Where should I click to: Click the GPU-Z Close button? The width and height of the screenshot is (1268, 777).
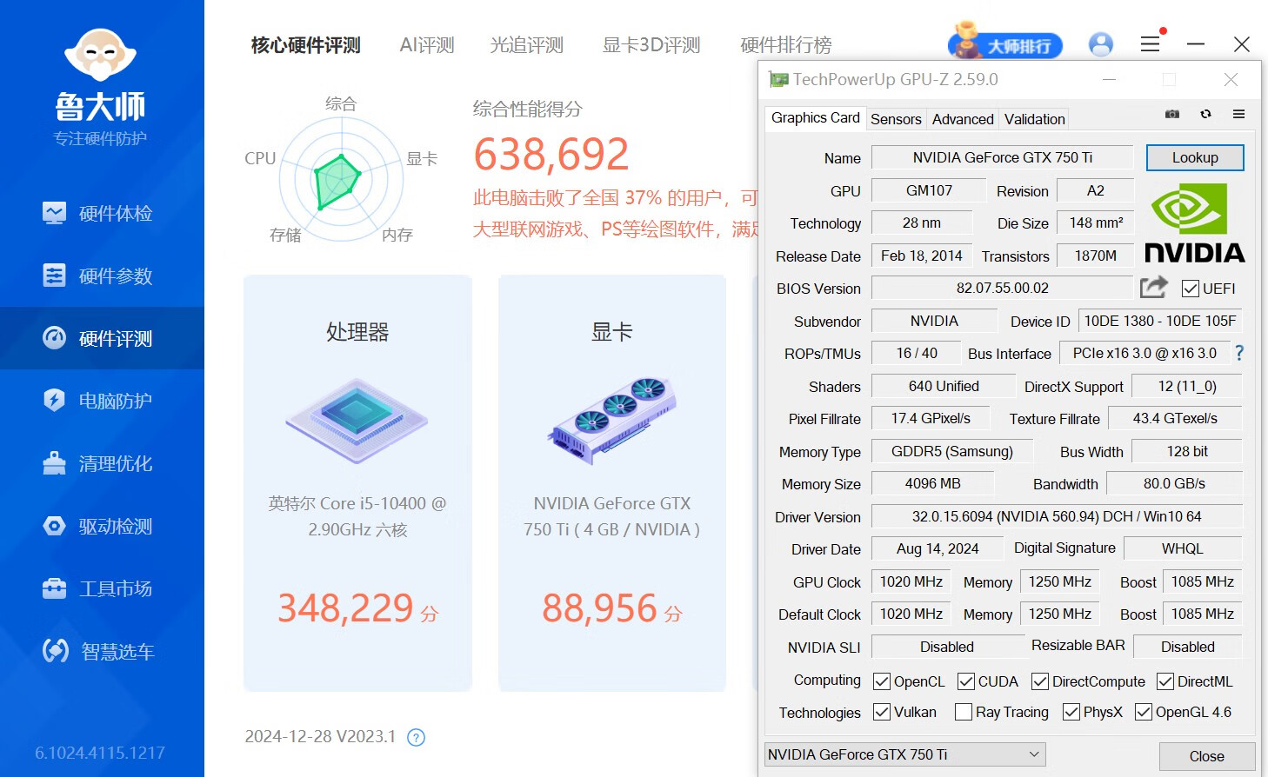[1206, 756]
